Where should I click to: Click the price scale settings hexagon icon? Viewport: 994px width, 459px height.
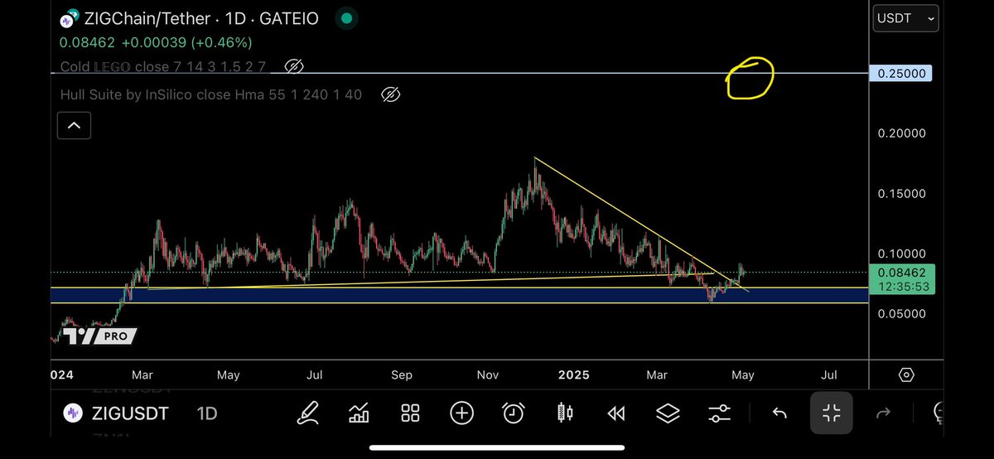tap(906, 374)
